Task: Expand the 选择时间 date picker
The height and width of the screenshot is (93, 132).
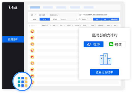Action: (x=69, y=19)
